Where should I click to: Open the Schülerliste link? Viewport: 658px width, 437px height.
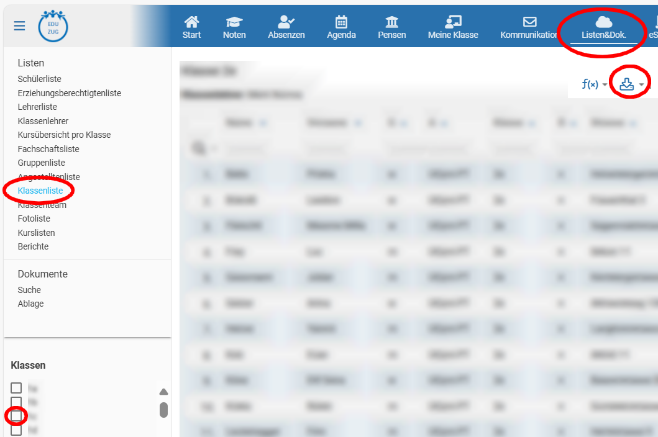coord(39,79)
